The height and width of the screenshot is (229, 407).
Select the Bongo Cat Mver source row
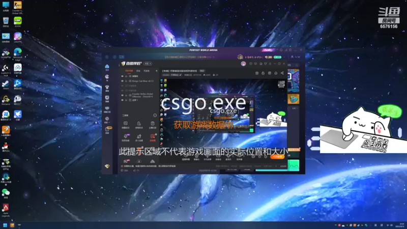[x=139, y=81]
